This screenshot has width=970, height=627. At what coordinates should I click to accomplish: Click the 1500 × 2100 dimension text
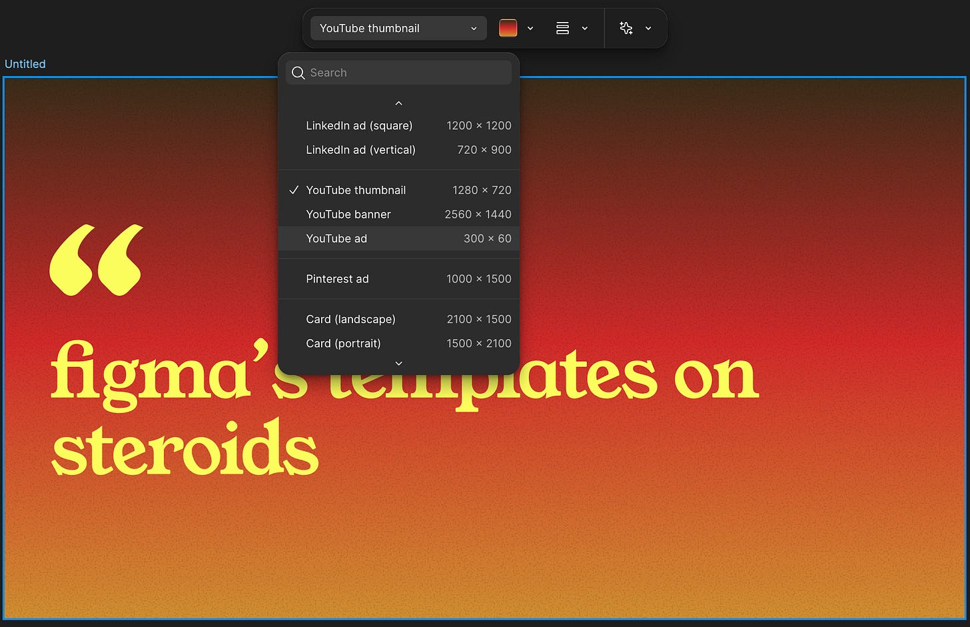pyautogui.click(x=478, y=343)
